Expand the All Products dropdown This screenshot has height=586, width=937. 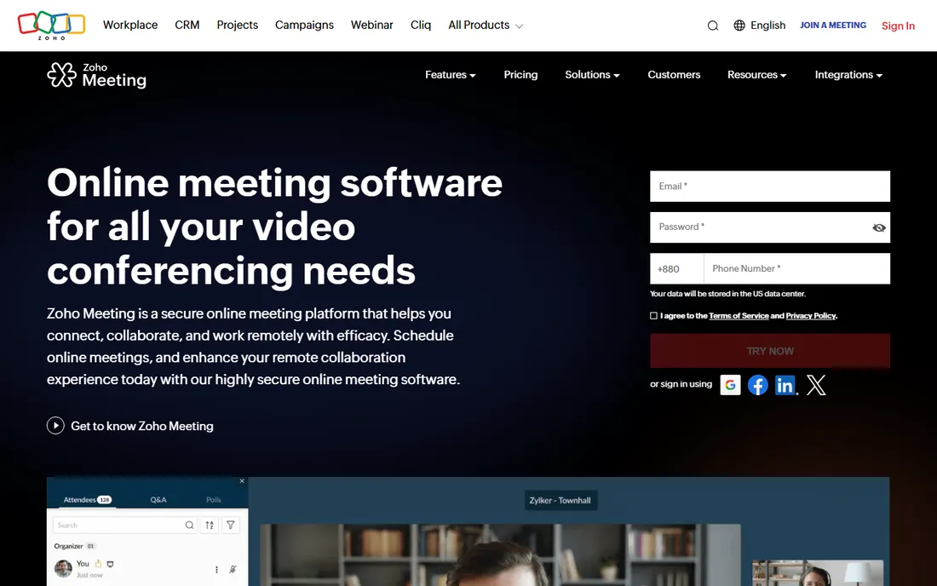click(x=486, y=25)
